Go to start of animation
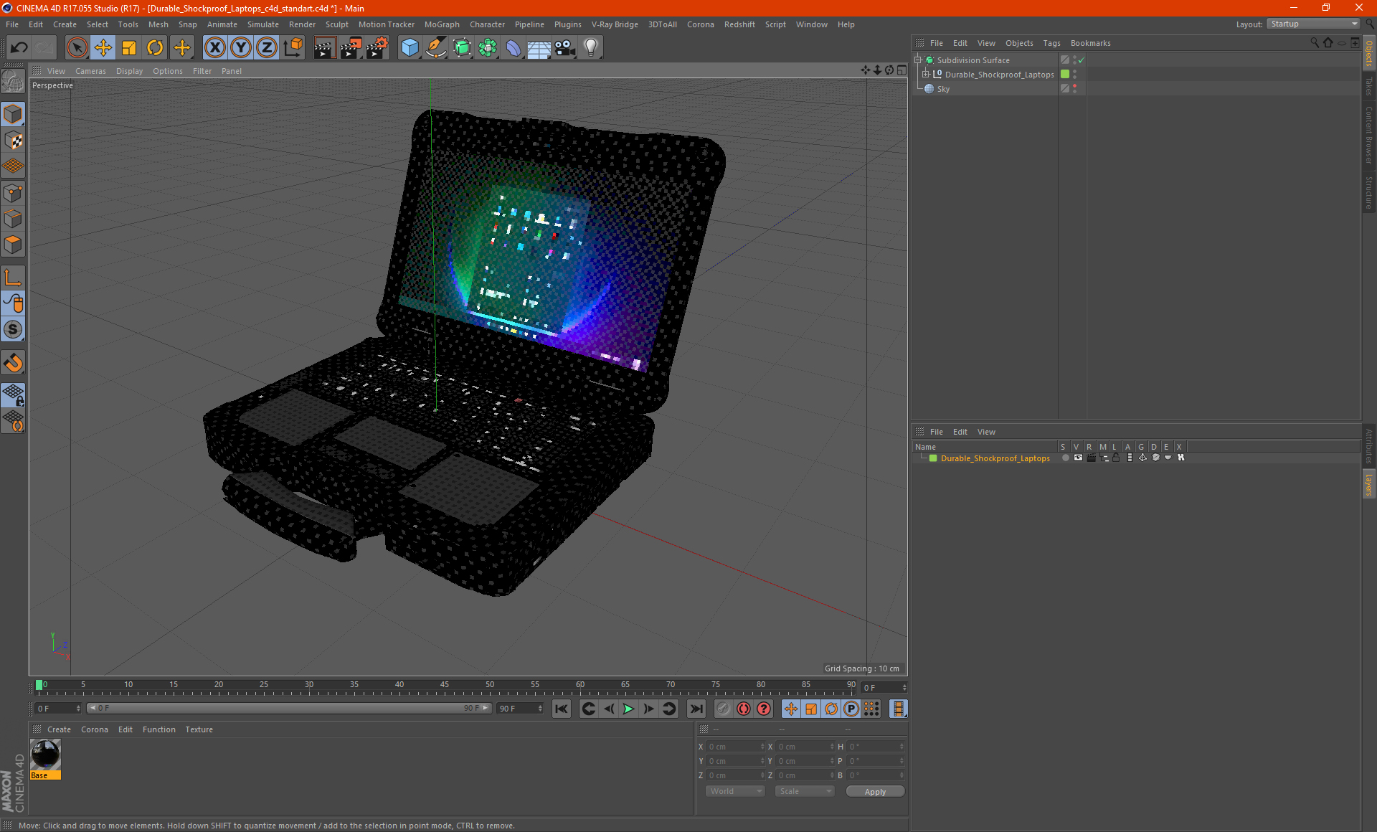The width and height of the screenshot is (1377, 832). click(x=562, y=709)
